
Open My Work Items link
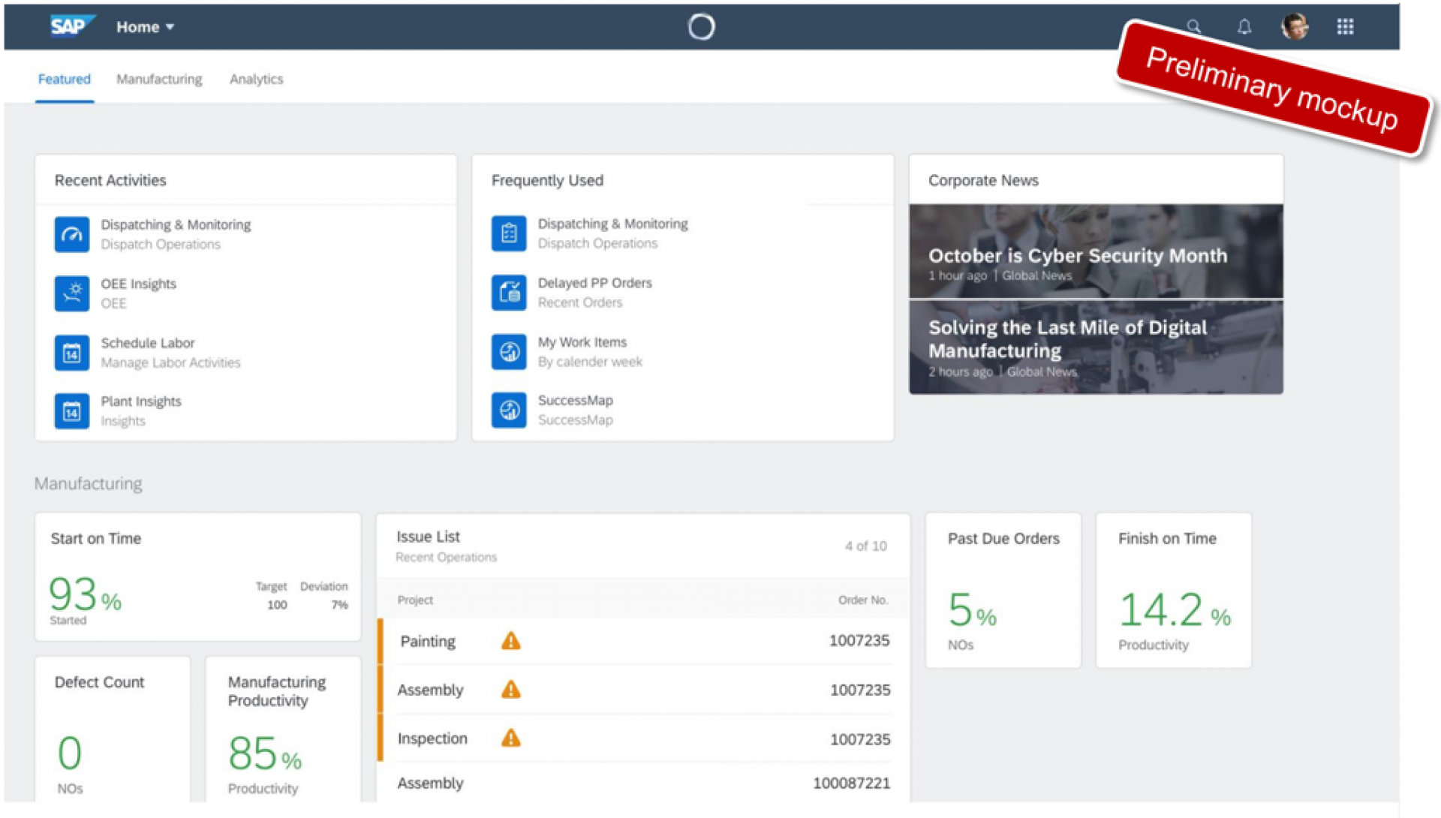pos(582,342)
